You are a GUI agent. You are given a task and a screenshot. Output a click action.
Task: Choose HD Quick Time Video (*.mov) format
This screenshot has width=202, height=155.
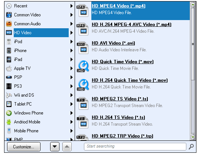click(x=133, y=67)
